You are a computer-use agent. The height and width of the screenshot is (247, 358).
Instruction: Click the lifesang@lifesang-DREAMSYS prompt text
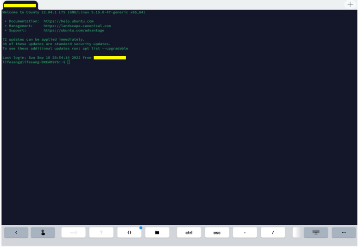(x=34, y=62)
